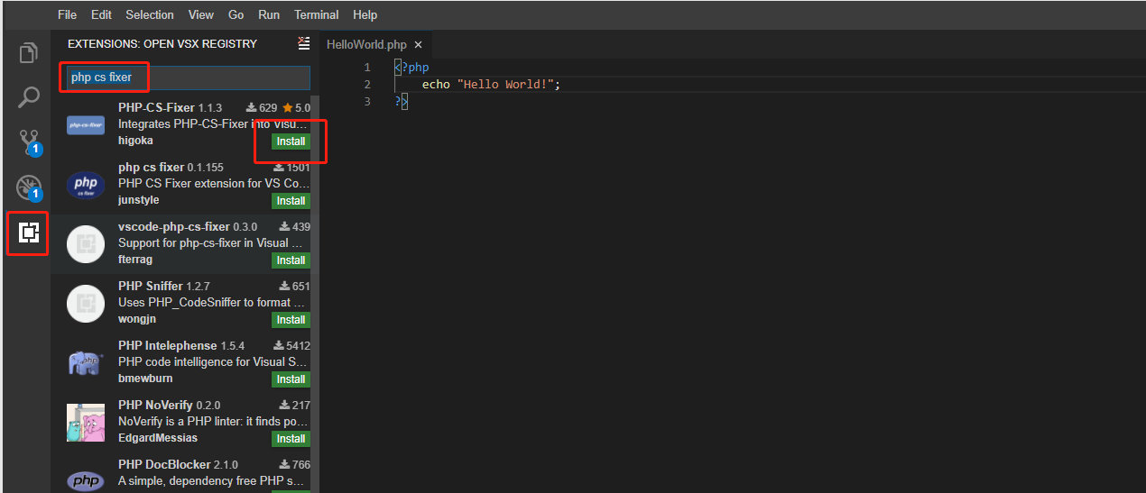Screen dimensions: 1146x493
Task: Click the PHP-CS-Fixer higoka extension logo
Action: click(86, 125)
